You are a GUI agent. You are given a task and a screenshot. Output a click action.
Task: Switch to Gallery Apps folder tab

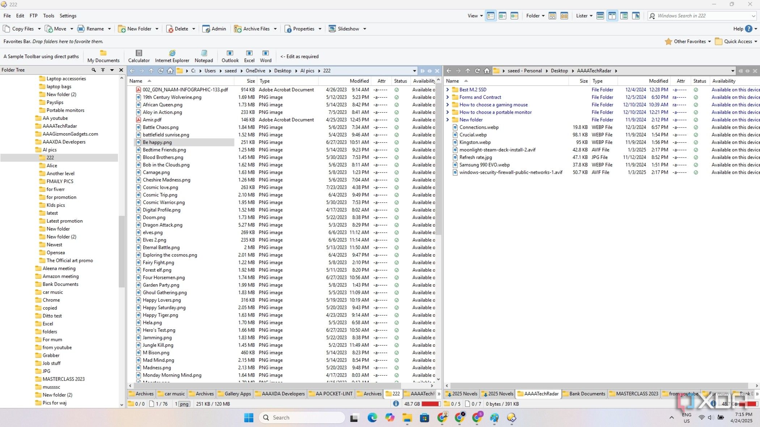coord(234,394)
